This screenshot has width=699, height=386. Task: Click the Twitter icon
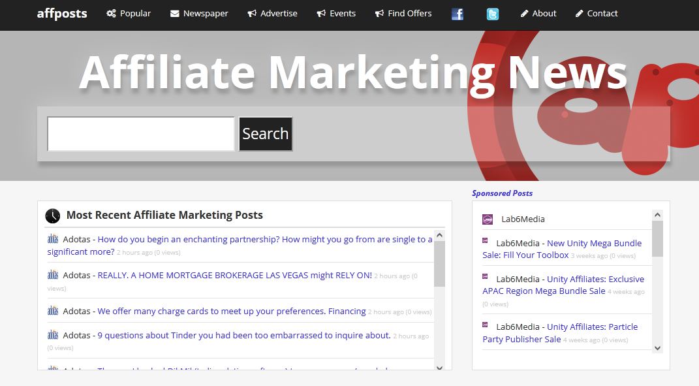pos(493,14)
